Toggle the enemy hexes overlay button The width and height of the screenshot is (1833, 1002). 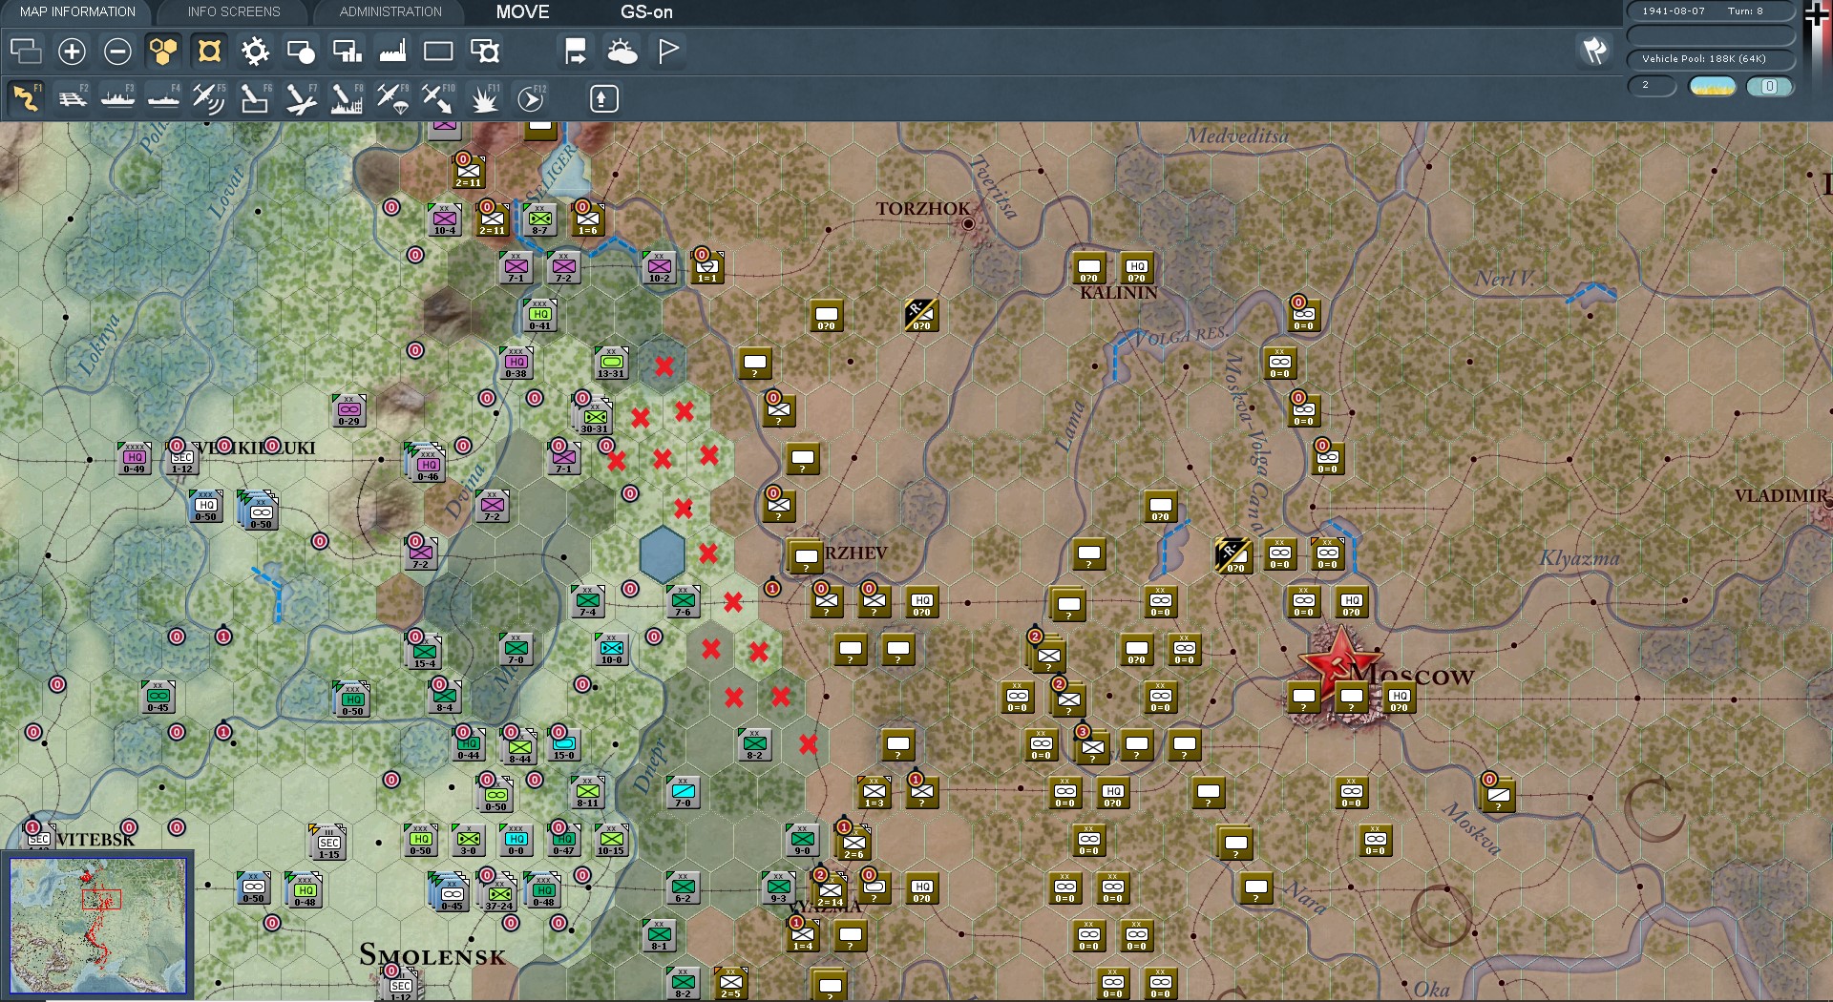coord(209,52)
